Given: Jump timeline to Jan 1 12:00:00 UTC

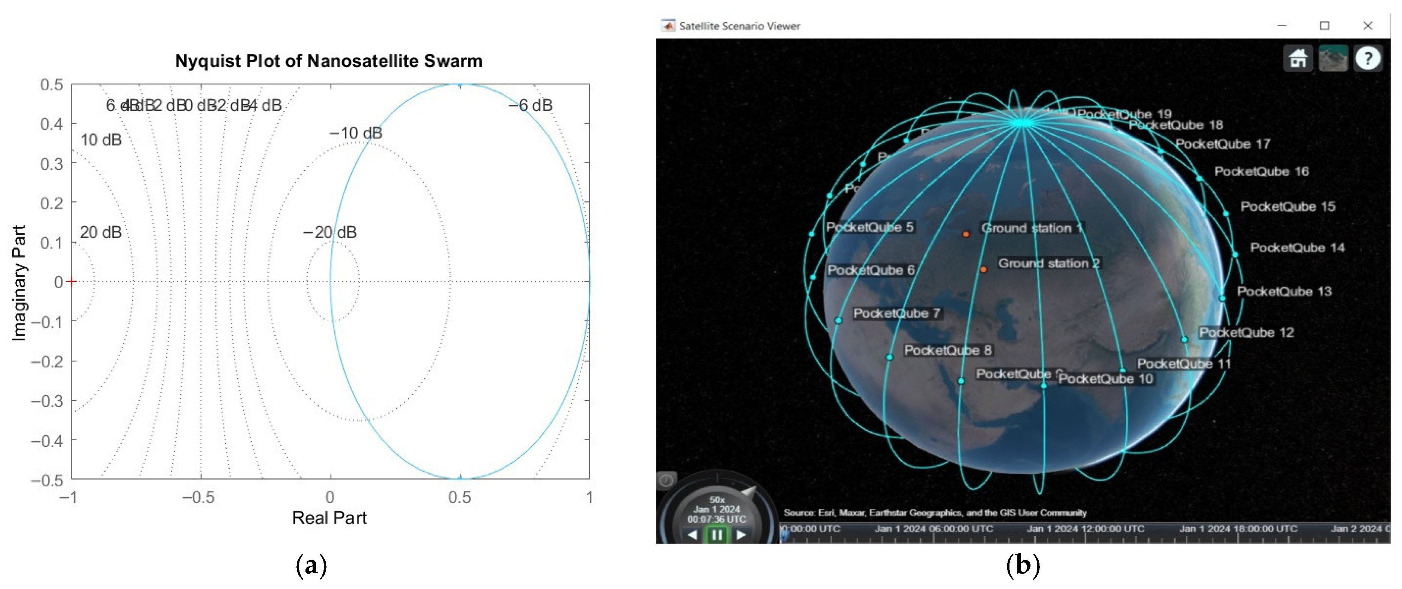Looking at the screenshot, I should [1085, 529].
